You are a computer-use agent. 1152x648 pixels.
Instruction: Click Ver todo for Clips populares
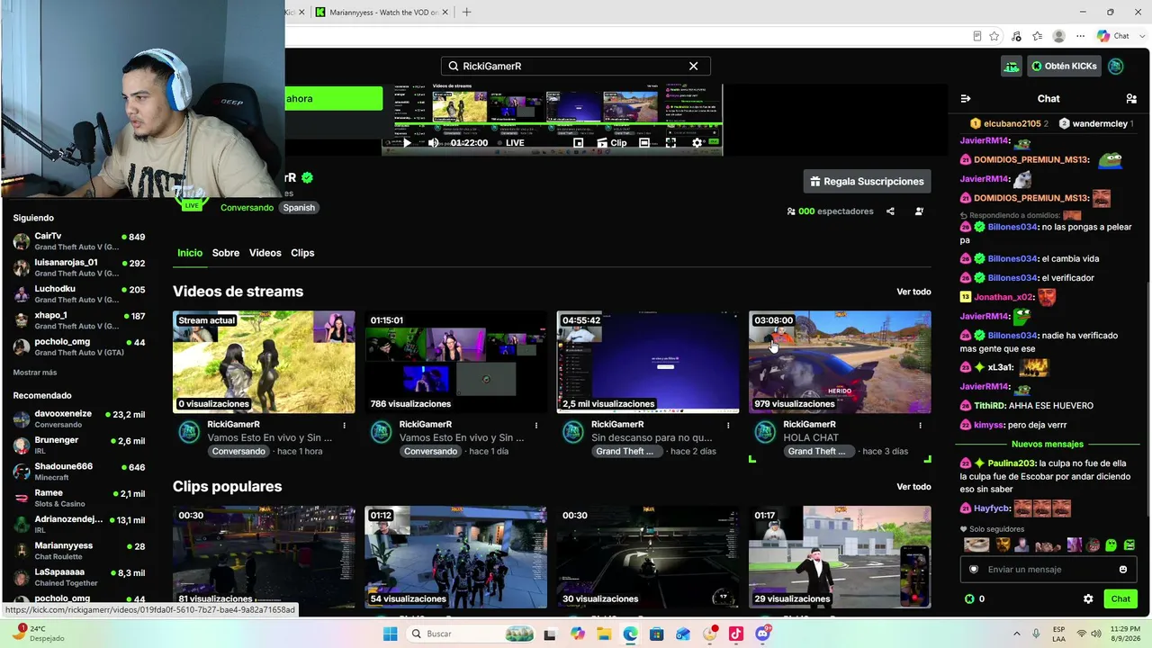(913, 487)
